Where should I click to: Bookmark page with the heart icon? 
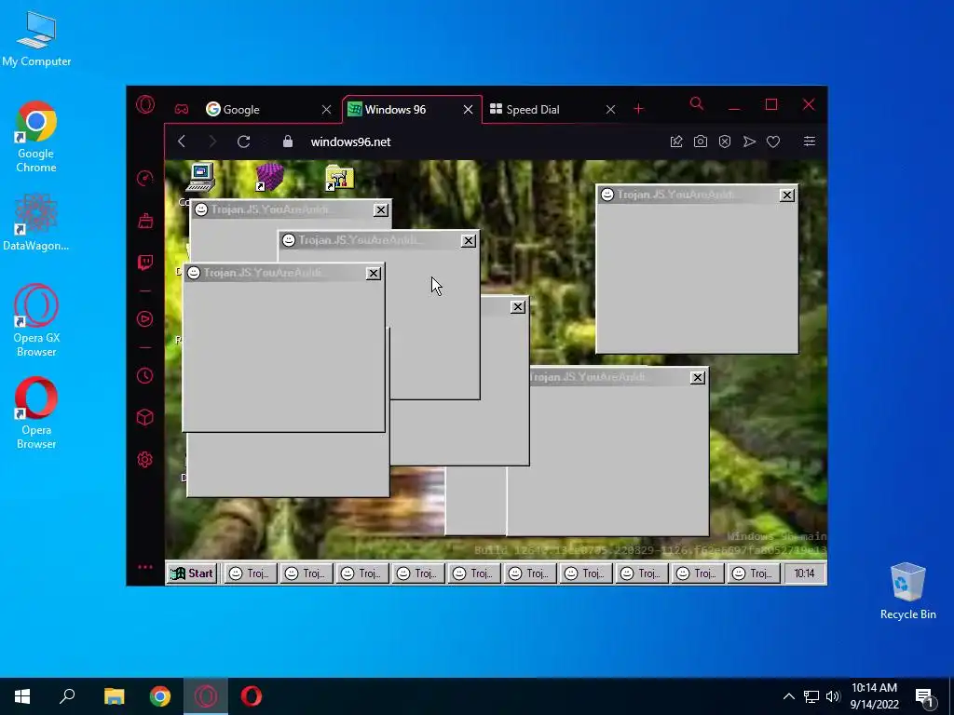773,142
